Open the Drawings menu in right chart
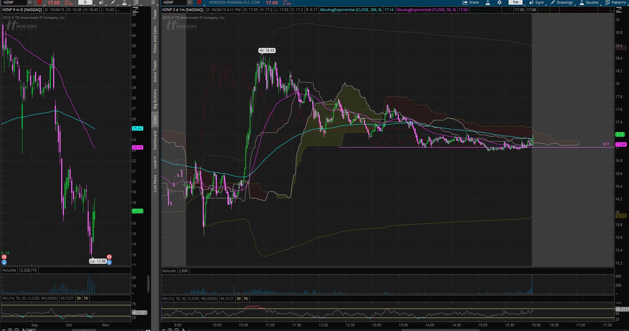Image resolution: width=629 pixels, height=331 pixels. (x=562, y=2)
